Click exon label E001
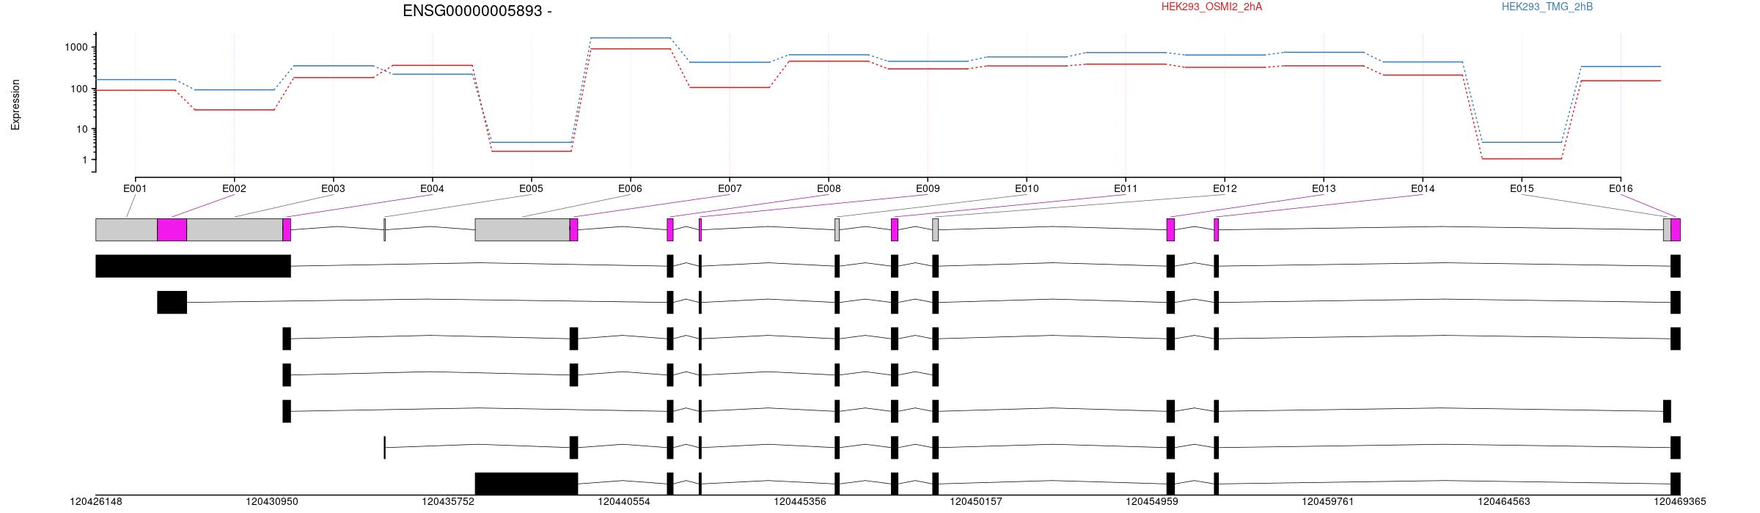Image resolution: width=1760 pixels, height=513 pixels. pos(135,188)
